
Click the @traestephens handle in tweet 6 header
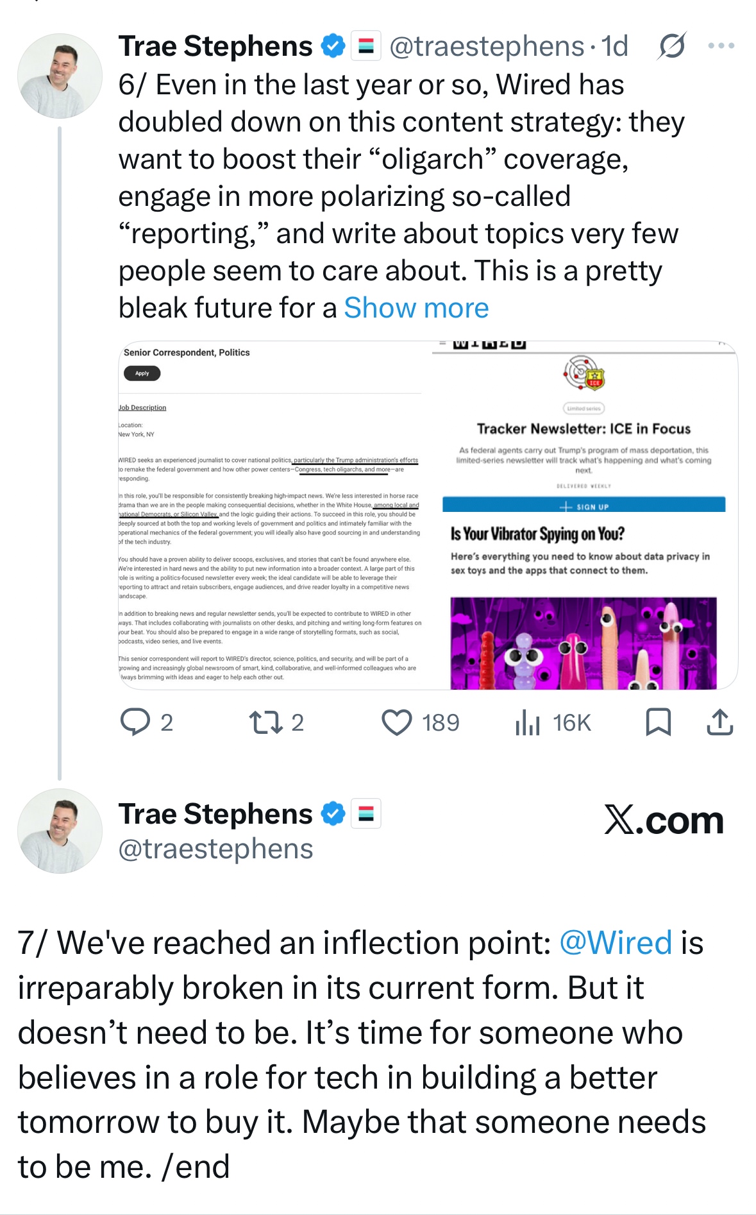tap(487, 46)
